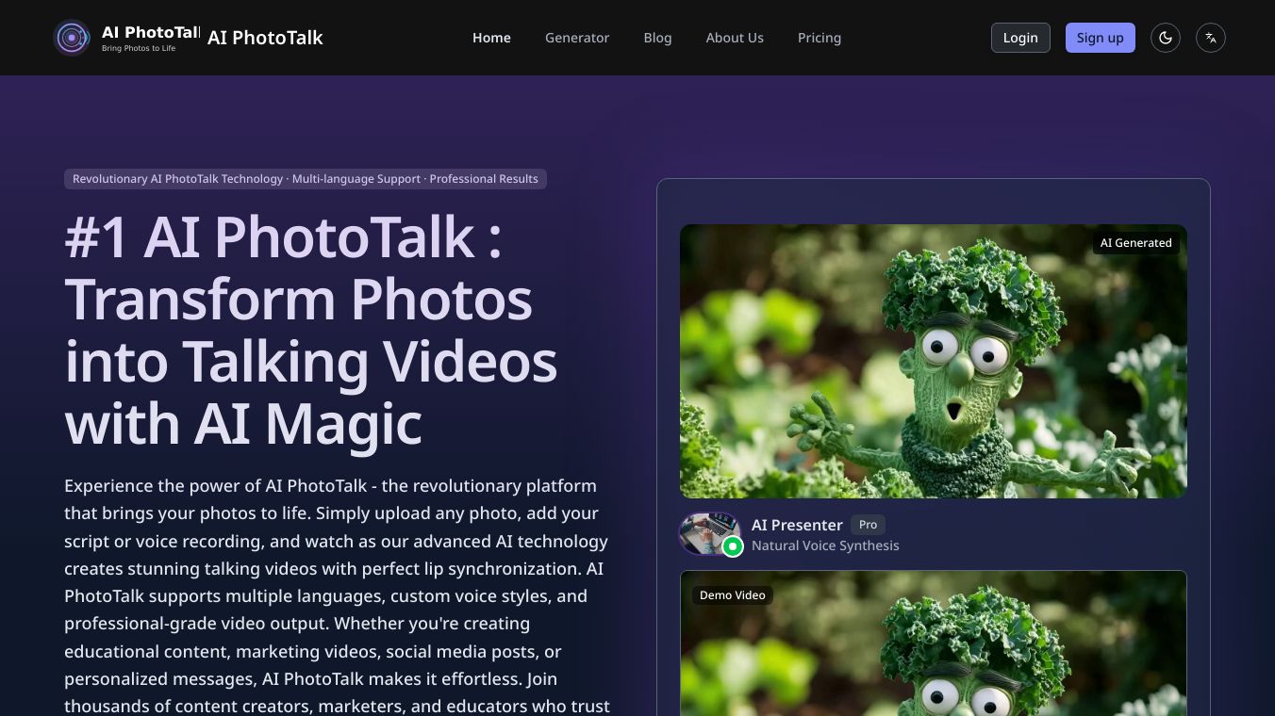Click the Natural Voice Synthesis text
The width and height of the screenshot is (1275, 716).
(x=825, y=545)
